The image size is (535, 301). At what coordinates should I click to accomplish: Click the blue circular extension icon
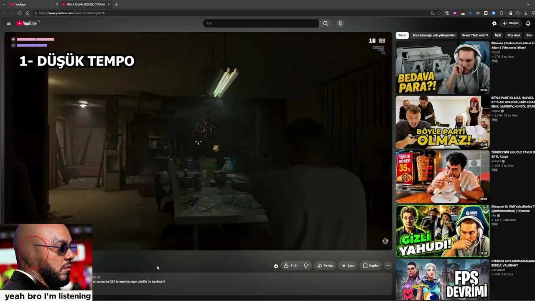(x=494, y=13)
